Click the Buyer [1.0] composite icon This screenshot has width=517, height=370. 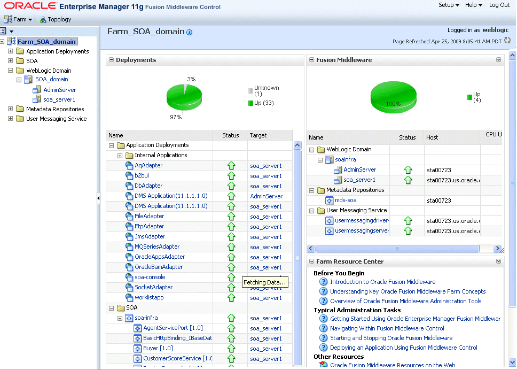(x=137, y=349)
